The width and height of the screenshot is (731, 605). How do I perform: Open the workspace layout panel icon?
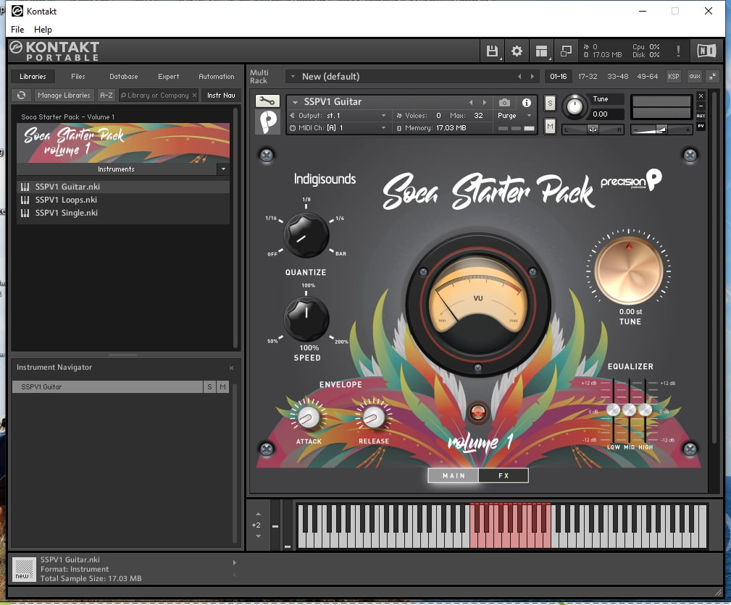[541, 51]
